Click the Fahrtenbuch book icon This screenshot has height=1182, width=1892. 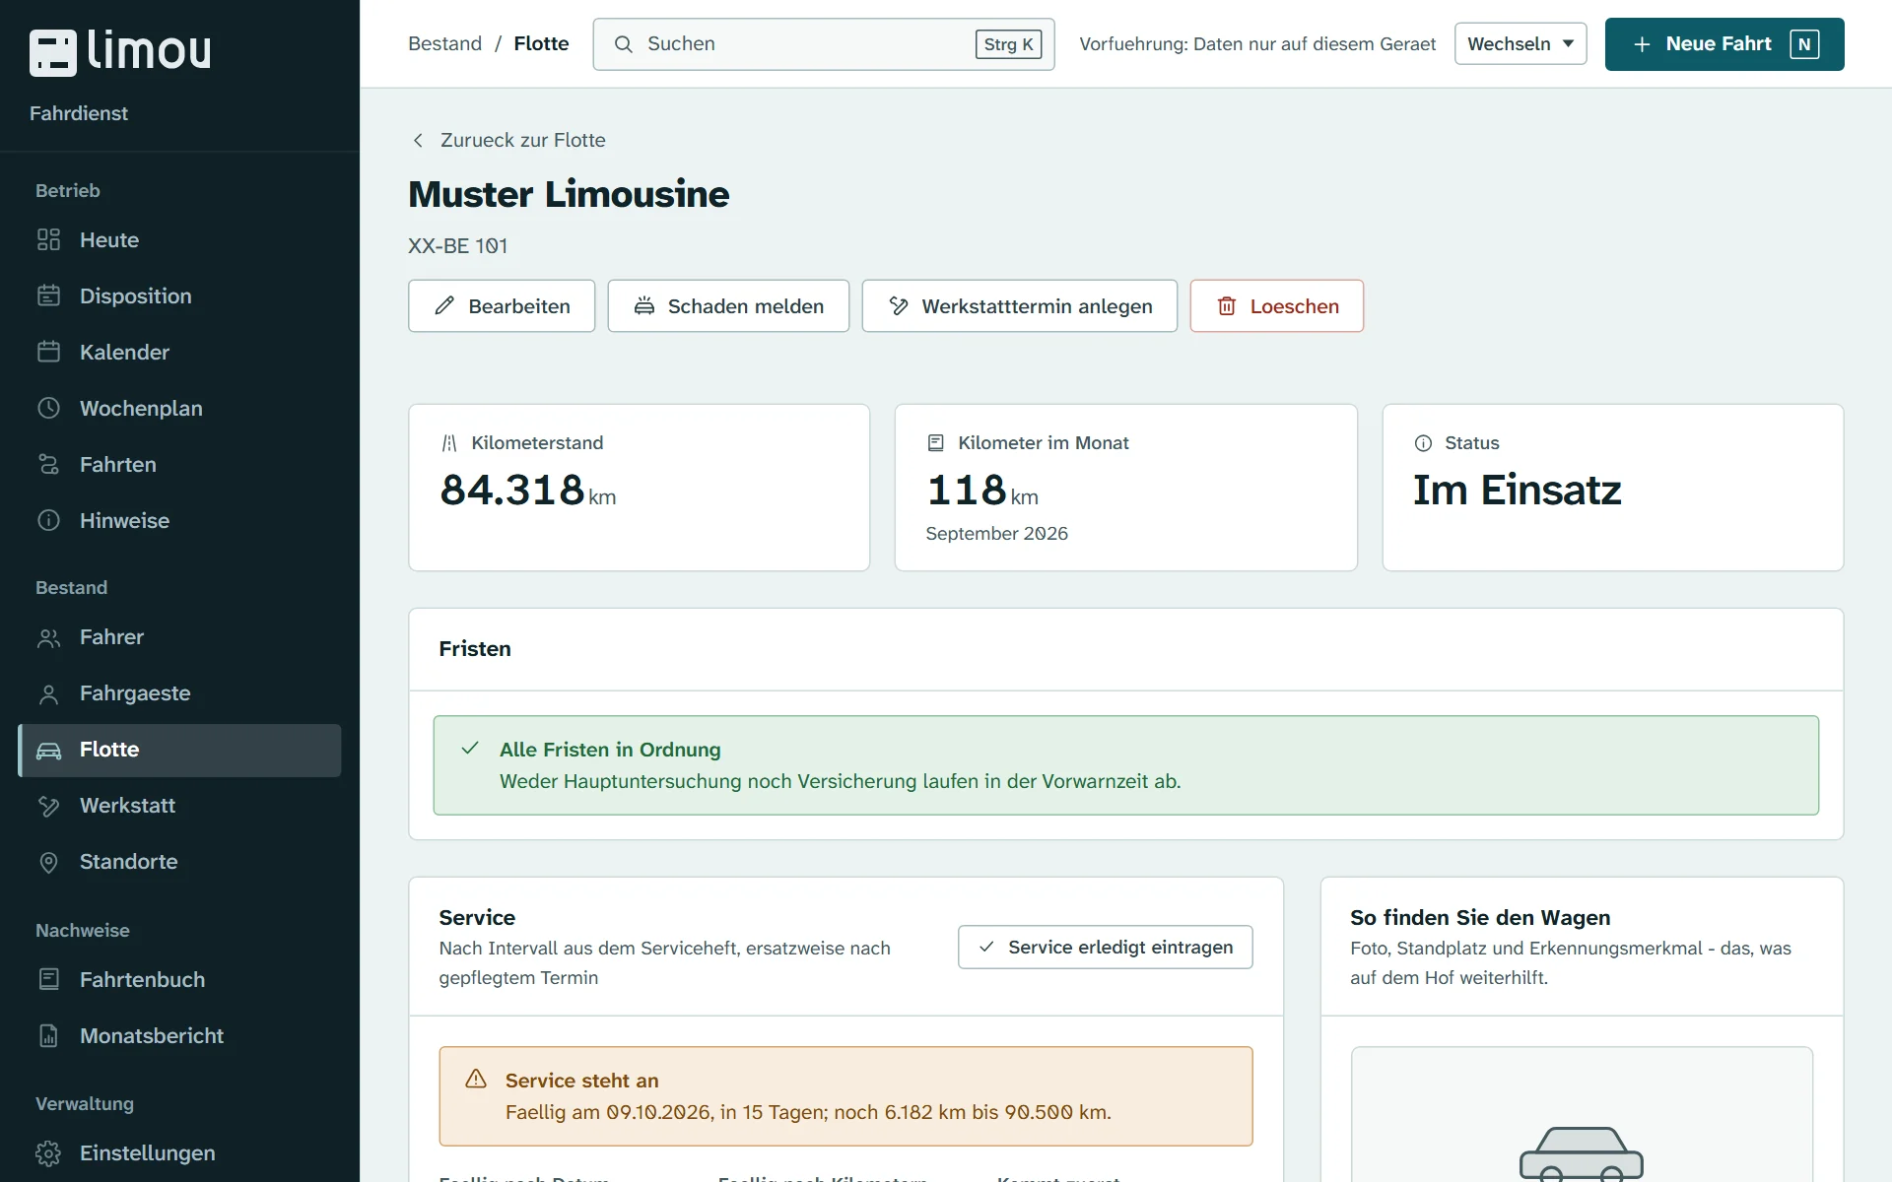tap(48, 979)
